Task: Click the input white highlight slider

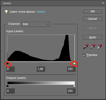Action: [x=74, y=63]
